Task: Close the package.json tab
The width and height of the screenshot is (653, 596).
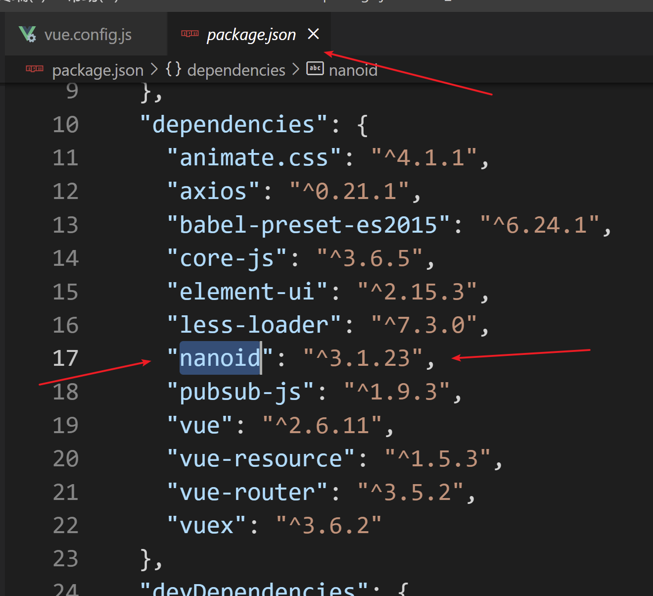Action: [x=313, y=34]
